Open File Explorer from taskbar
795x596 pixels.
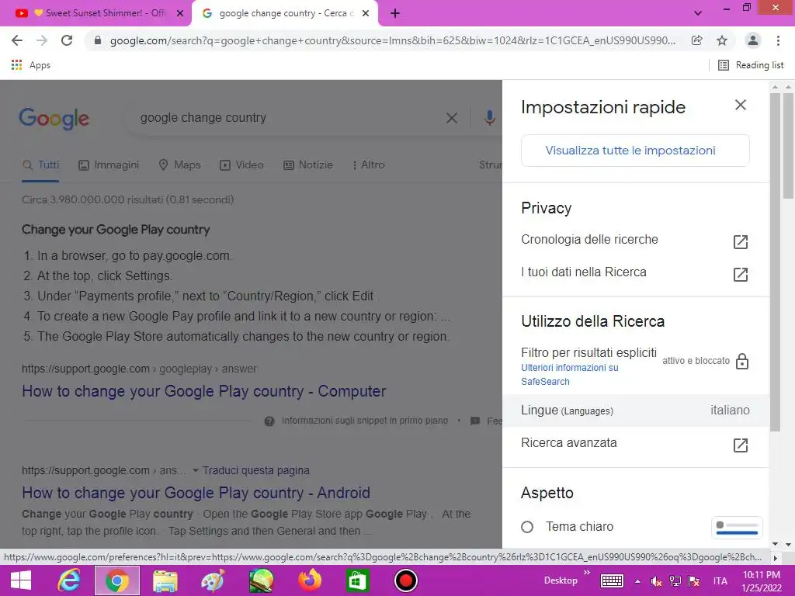coord(165,580)
